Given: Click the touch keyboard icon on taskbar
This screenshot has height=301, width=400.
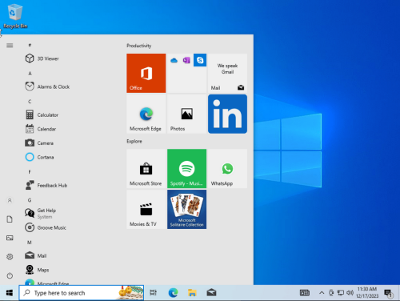Looking at the screenshot, I should coord(305,293).
